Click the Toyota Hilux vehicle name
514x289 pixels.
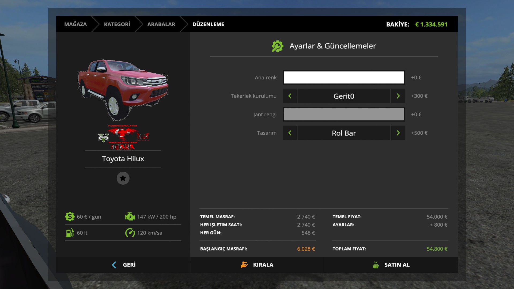pos(123,159)
